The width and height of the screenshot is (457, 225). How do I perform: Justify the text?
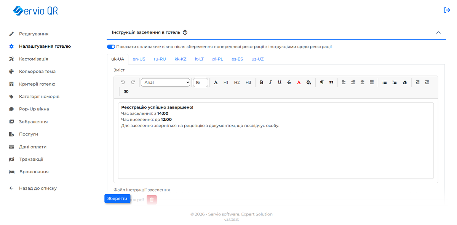[x=372, y=82]
